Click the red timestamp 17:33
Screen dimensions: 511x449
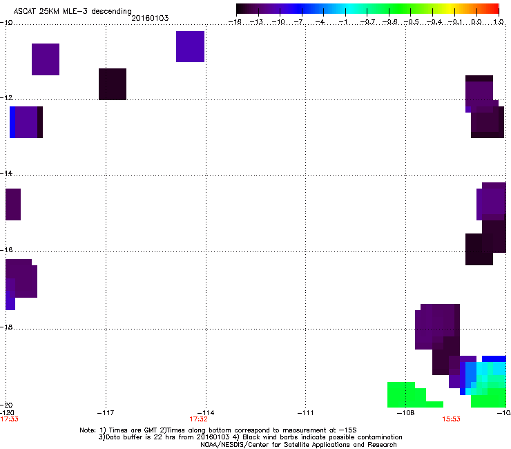pos(10,419)
